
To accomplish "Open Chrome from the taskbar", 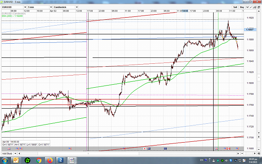I will click(39, 161).
